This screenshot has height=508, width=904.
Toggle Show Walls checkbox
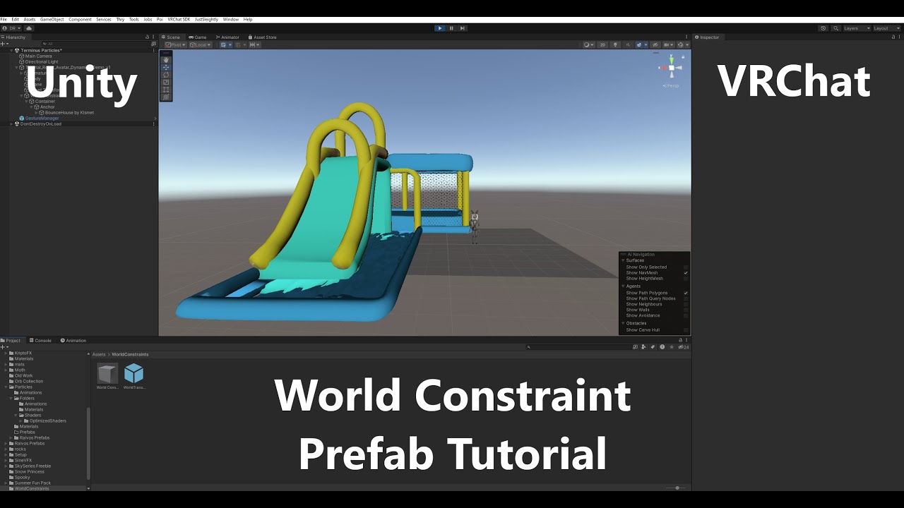686,310
